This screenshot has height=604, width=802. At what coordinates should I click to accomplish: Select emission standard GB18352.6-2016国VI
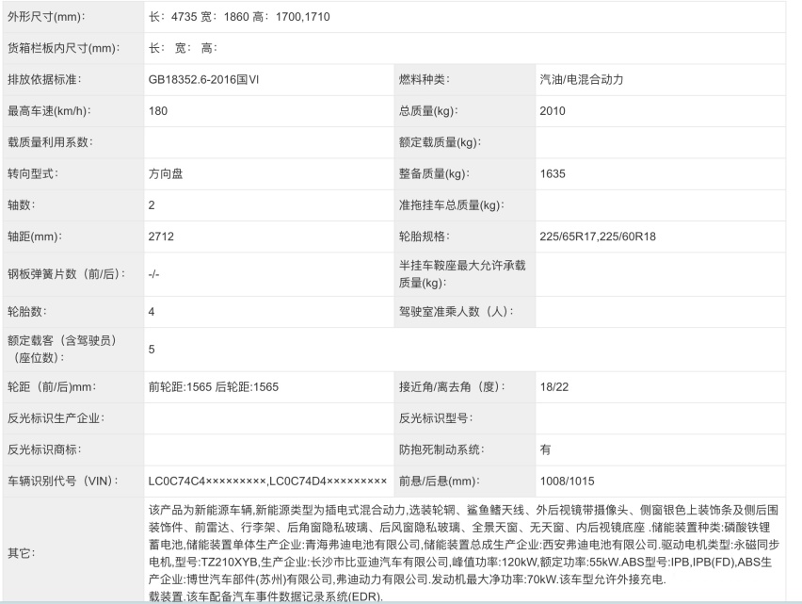pos(203,79)
